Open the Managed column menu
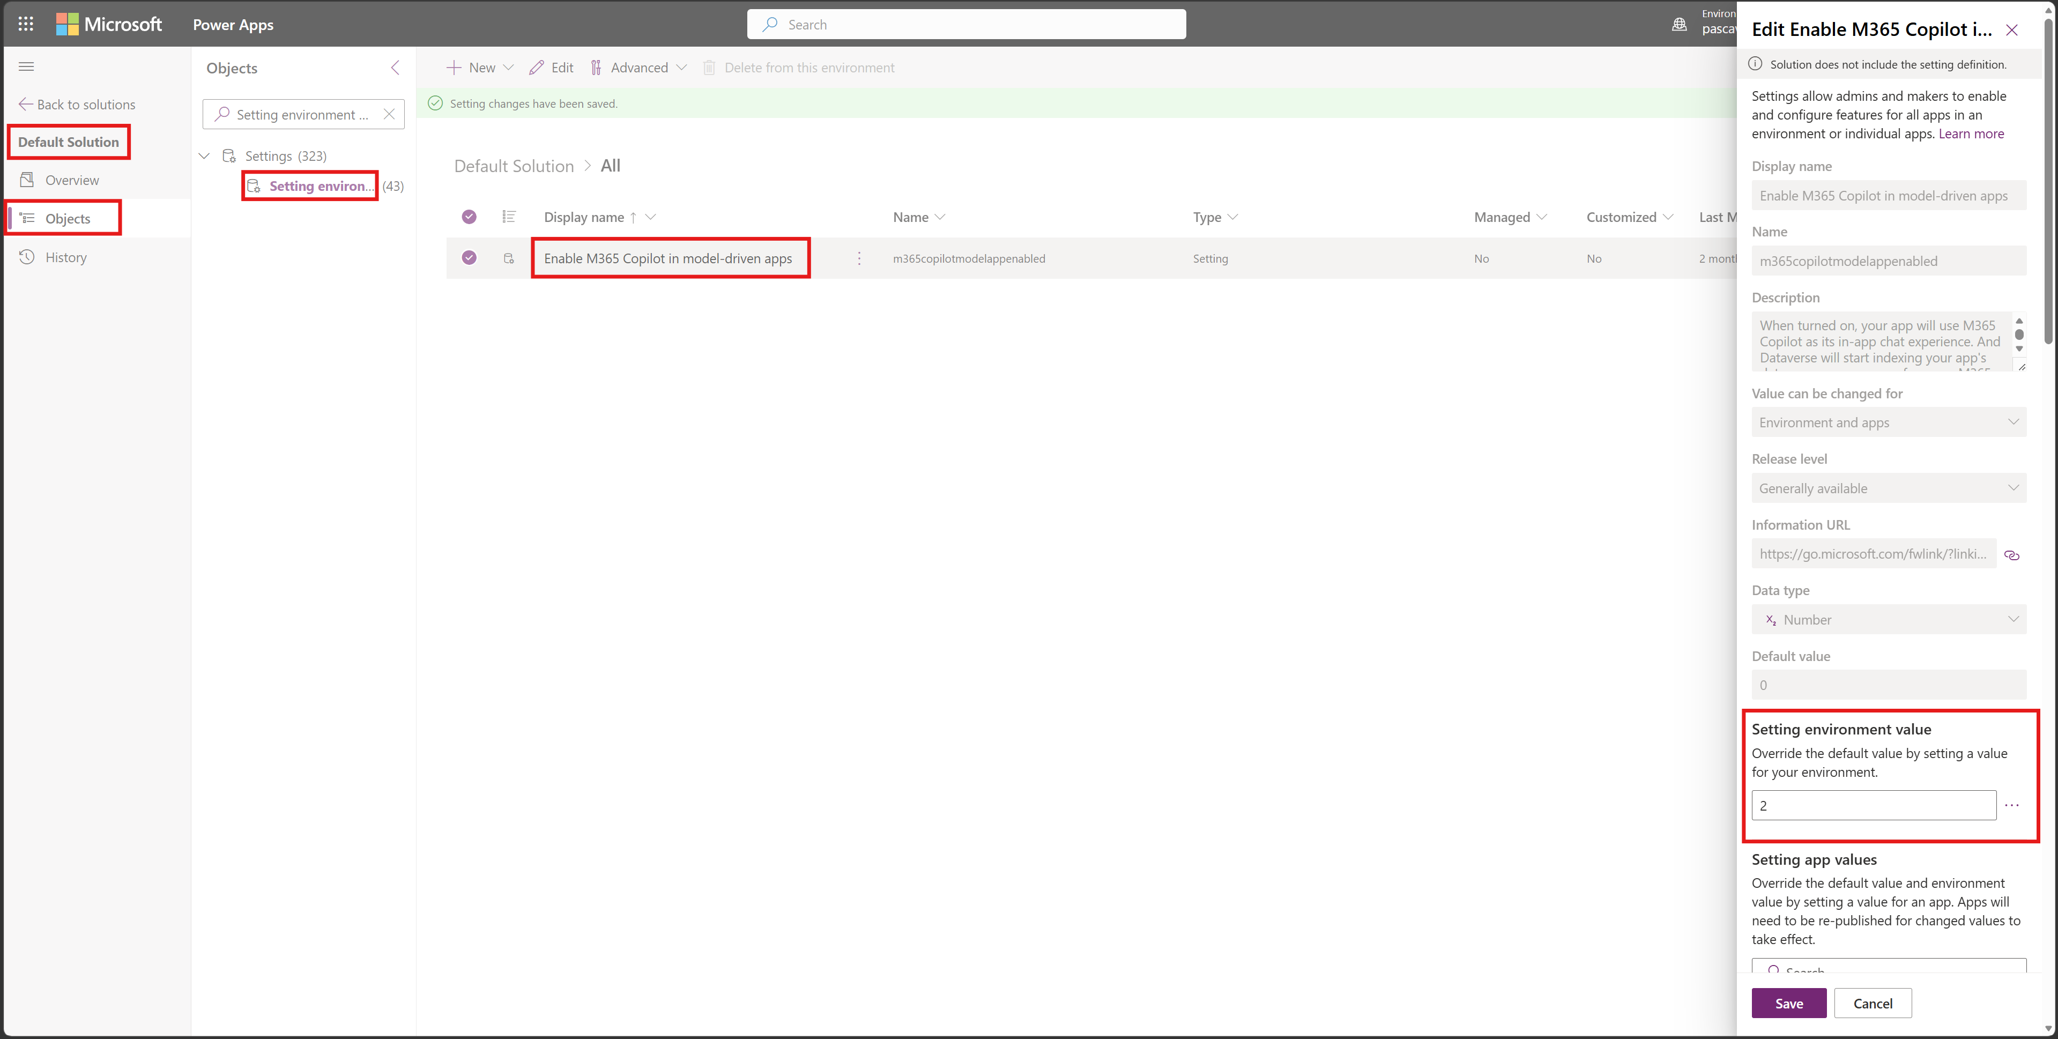The image size is (2058, 1039). [1542, 217]
